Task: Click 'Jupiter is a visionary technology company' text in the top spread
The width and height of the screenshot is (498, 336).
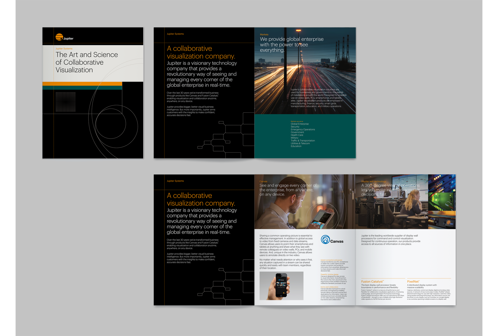Action: [x=202, y=74]
